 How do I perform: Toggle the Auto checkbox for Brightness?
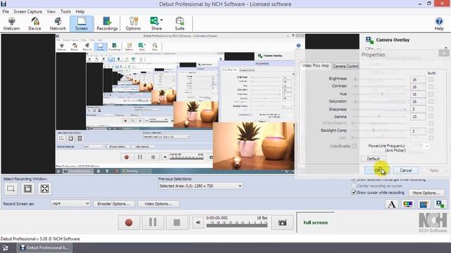[x=431, y=79]
